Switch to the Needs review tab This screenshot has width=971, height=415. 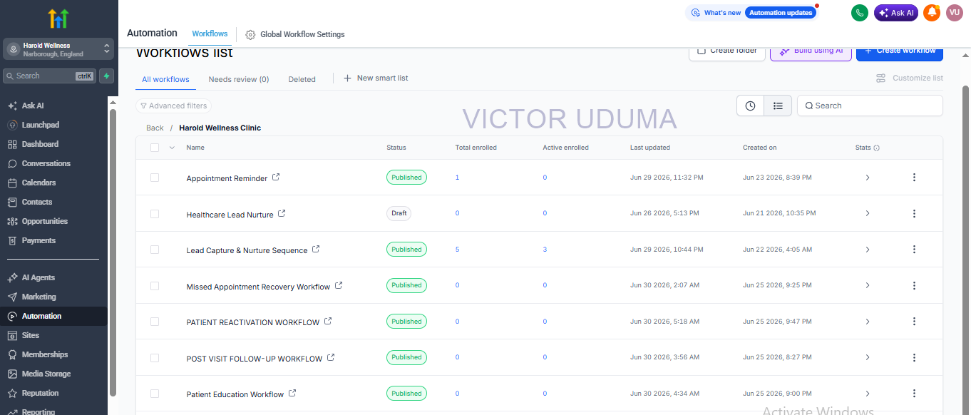(x=239, y=79)
